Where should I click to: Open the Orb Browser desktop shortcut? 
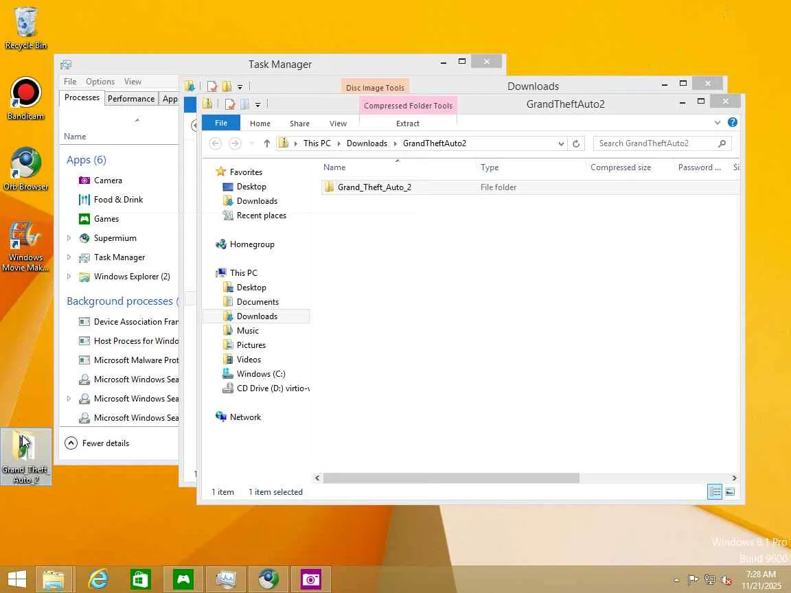25,169
